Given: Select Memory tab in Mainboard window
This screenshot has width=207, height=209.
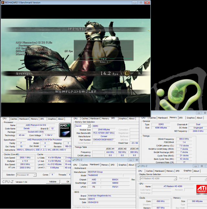Looking at the screenshot, I should tap(105, 165).
